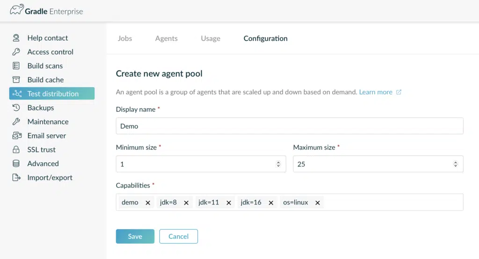Screen dimensions: 479x259
Task: Delete the os=linux capability tag
Action: (x=318, y=203)
